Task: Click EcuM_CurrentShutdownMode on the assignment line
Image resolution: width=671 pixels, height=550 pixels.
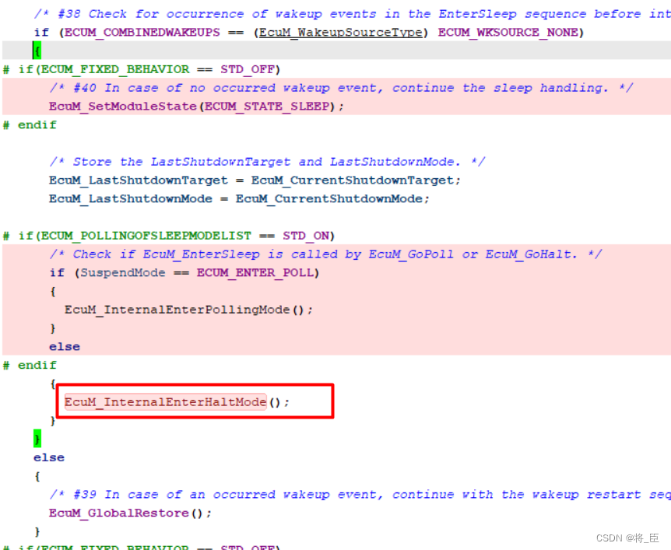Action: (x=329, y=198)
